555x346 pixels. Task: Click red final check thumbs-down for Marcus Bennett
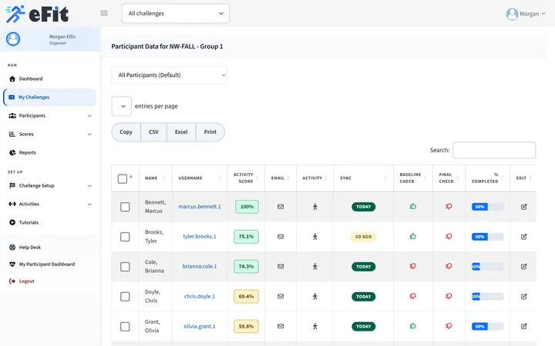click(449, 206)
